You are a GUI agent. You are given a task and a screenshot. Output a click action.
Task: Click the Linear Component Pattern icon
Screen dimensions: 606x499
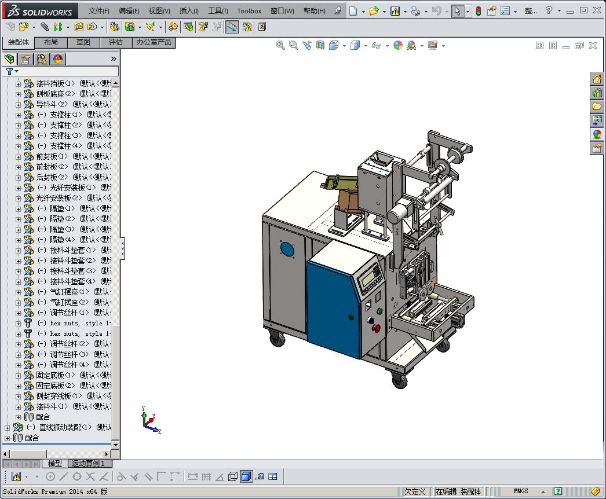[59, 27]
